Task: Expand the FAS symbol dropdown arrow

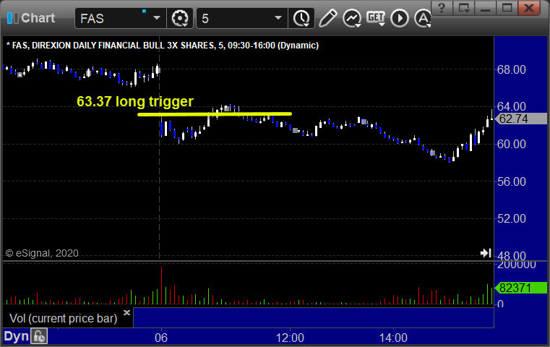Action: (157, 18)
